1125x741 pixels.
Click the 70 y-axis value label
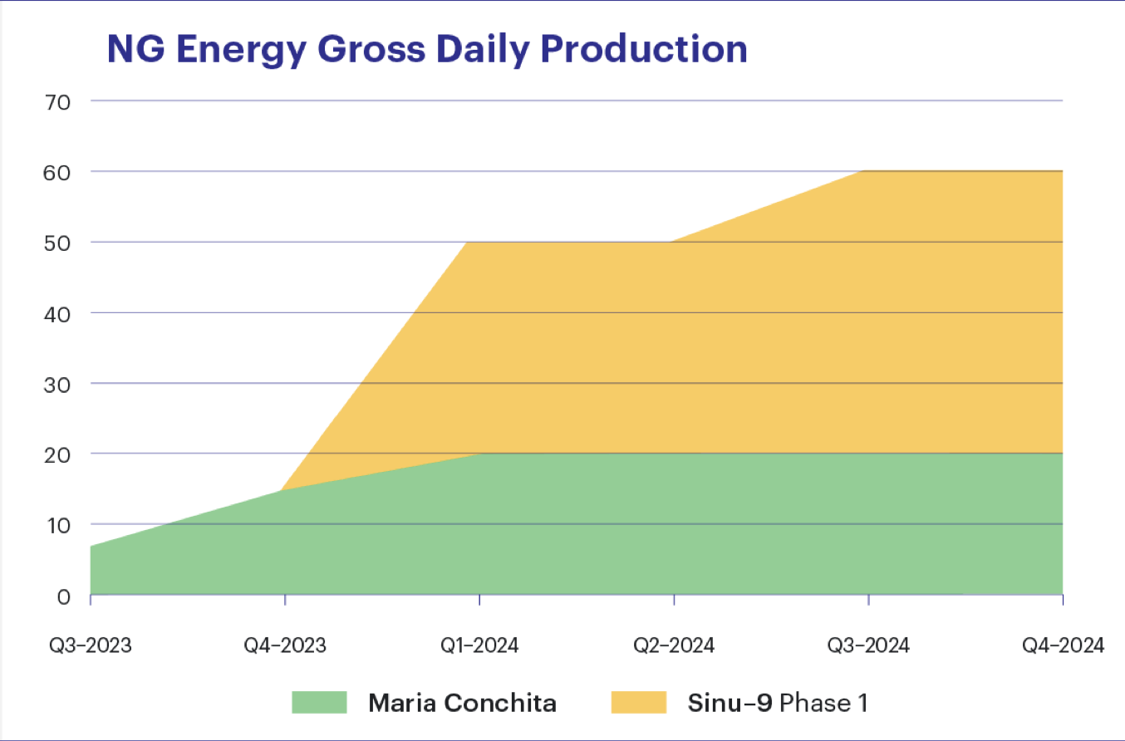point(61,101)
